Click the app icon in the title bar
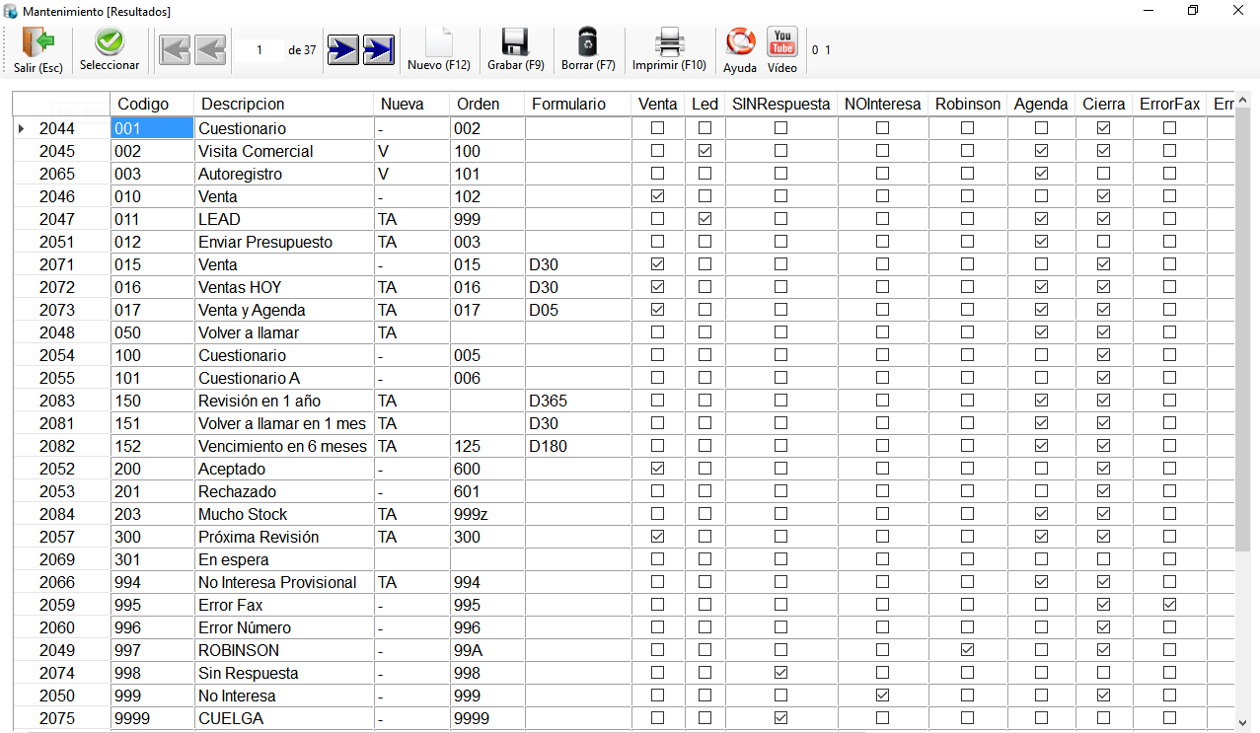This screenshot has width=1260, height=733. click(11, 11)
